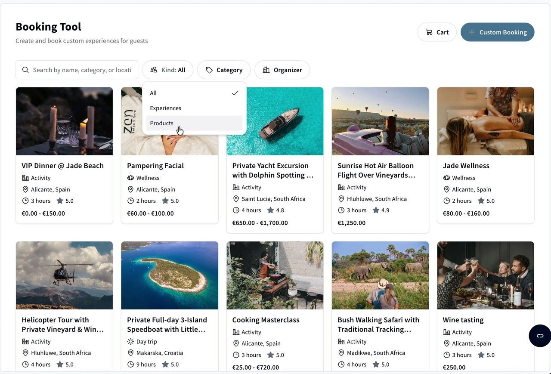Image resolution: width=551 pixels, height=374 pixels.
Task: Click the floating link icon button
Action: click(540, 336)
